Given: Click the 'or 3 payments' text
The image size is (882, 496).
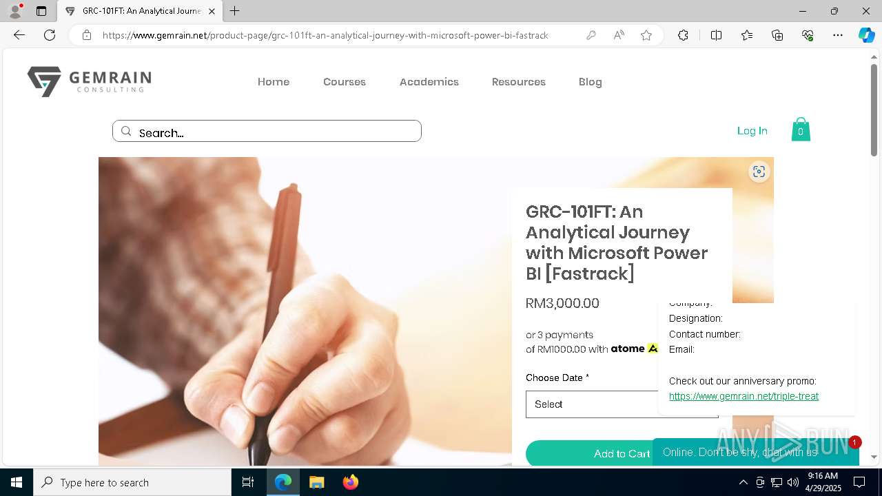Looking at the screenshot, I should (560, 335).
